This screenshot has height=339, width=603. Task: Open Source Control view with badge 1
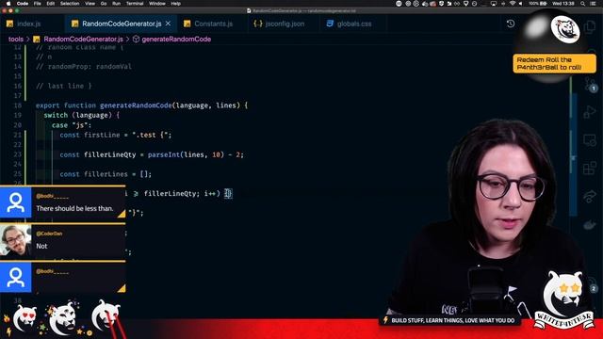tap(590, 84)
